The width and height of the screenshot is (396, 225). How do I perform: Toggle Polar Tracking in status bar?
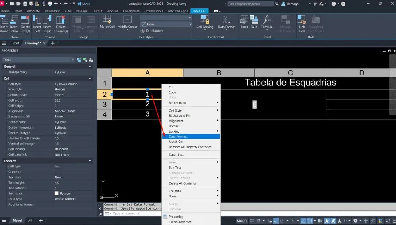click(282, 221)
